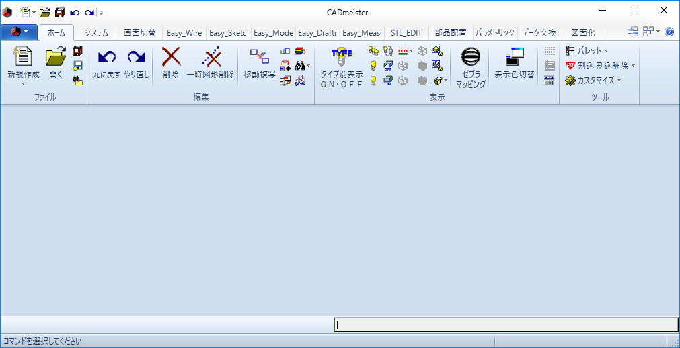Click the two small rectangles icon in 編集

(x=285, y=51)
